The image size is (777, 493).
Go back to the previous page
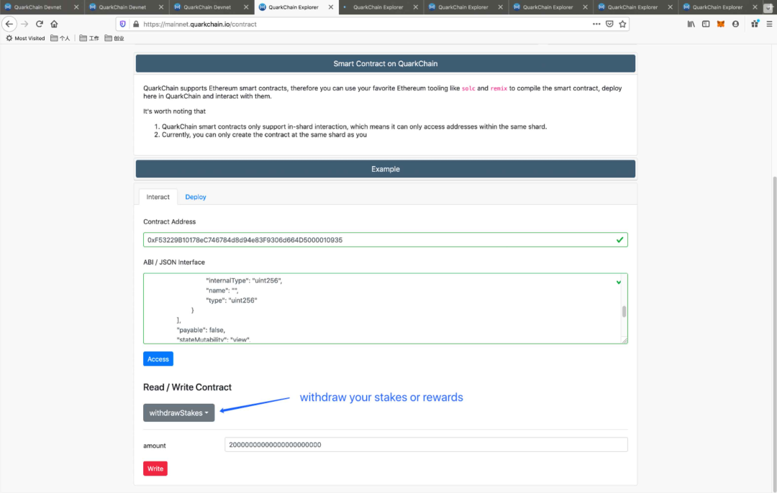[9, 24]
